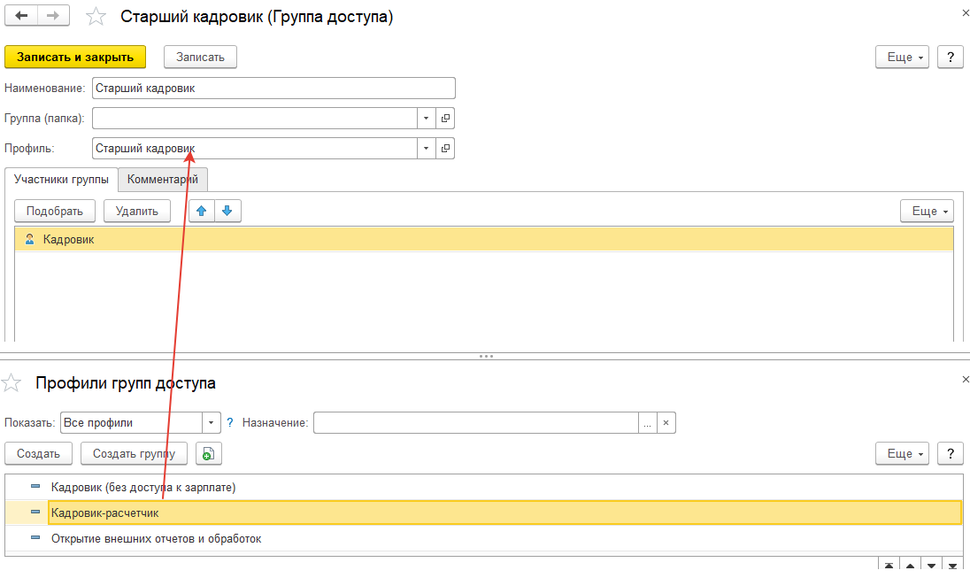
Task: Move group member down with blue arrow
Action: click(x=227, y=211)
